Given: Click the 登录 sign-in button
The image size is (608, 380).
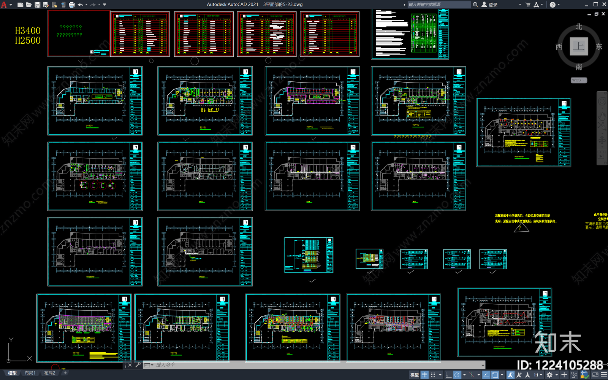Looking at the screenshot, I should (x=489, y=5).
